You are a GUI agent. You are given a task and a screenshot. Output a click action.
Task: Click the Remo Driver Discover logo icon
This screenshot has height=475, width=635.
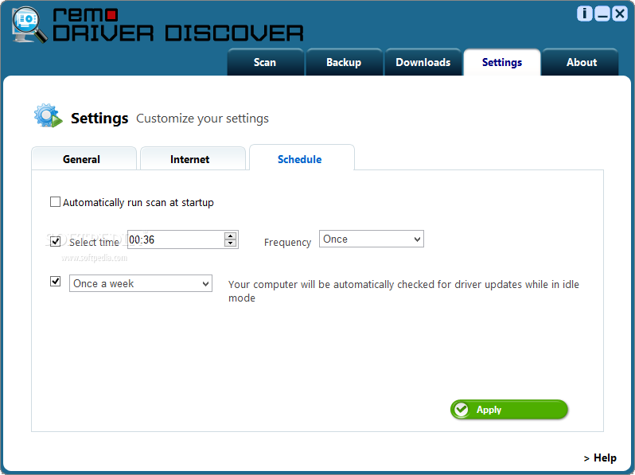pos(29,25)
